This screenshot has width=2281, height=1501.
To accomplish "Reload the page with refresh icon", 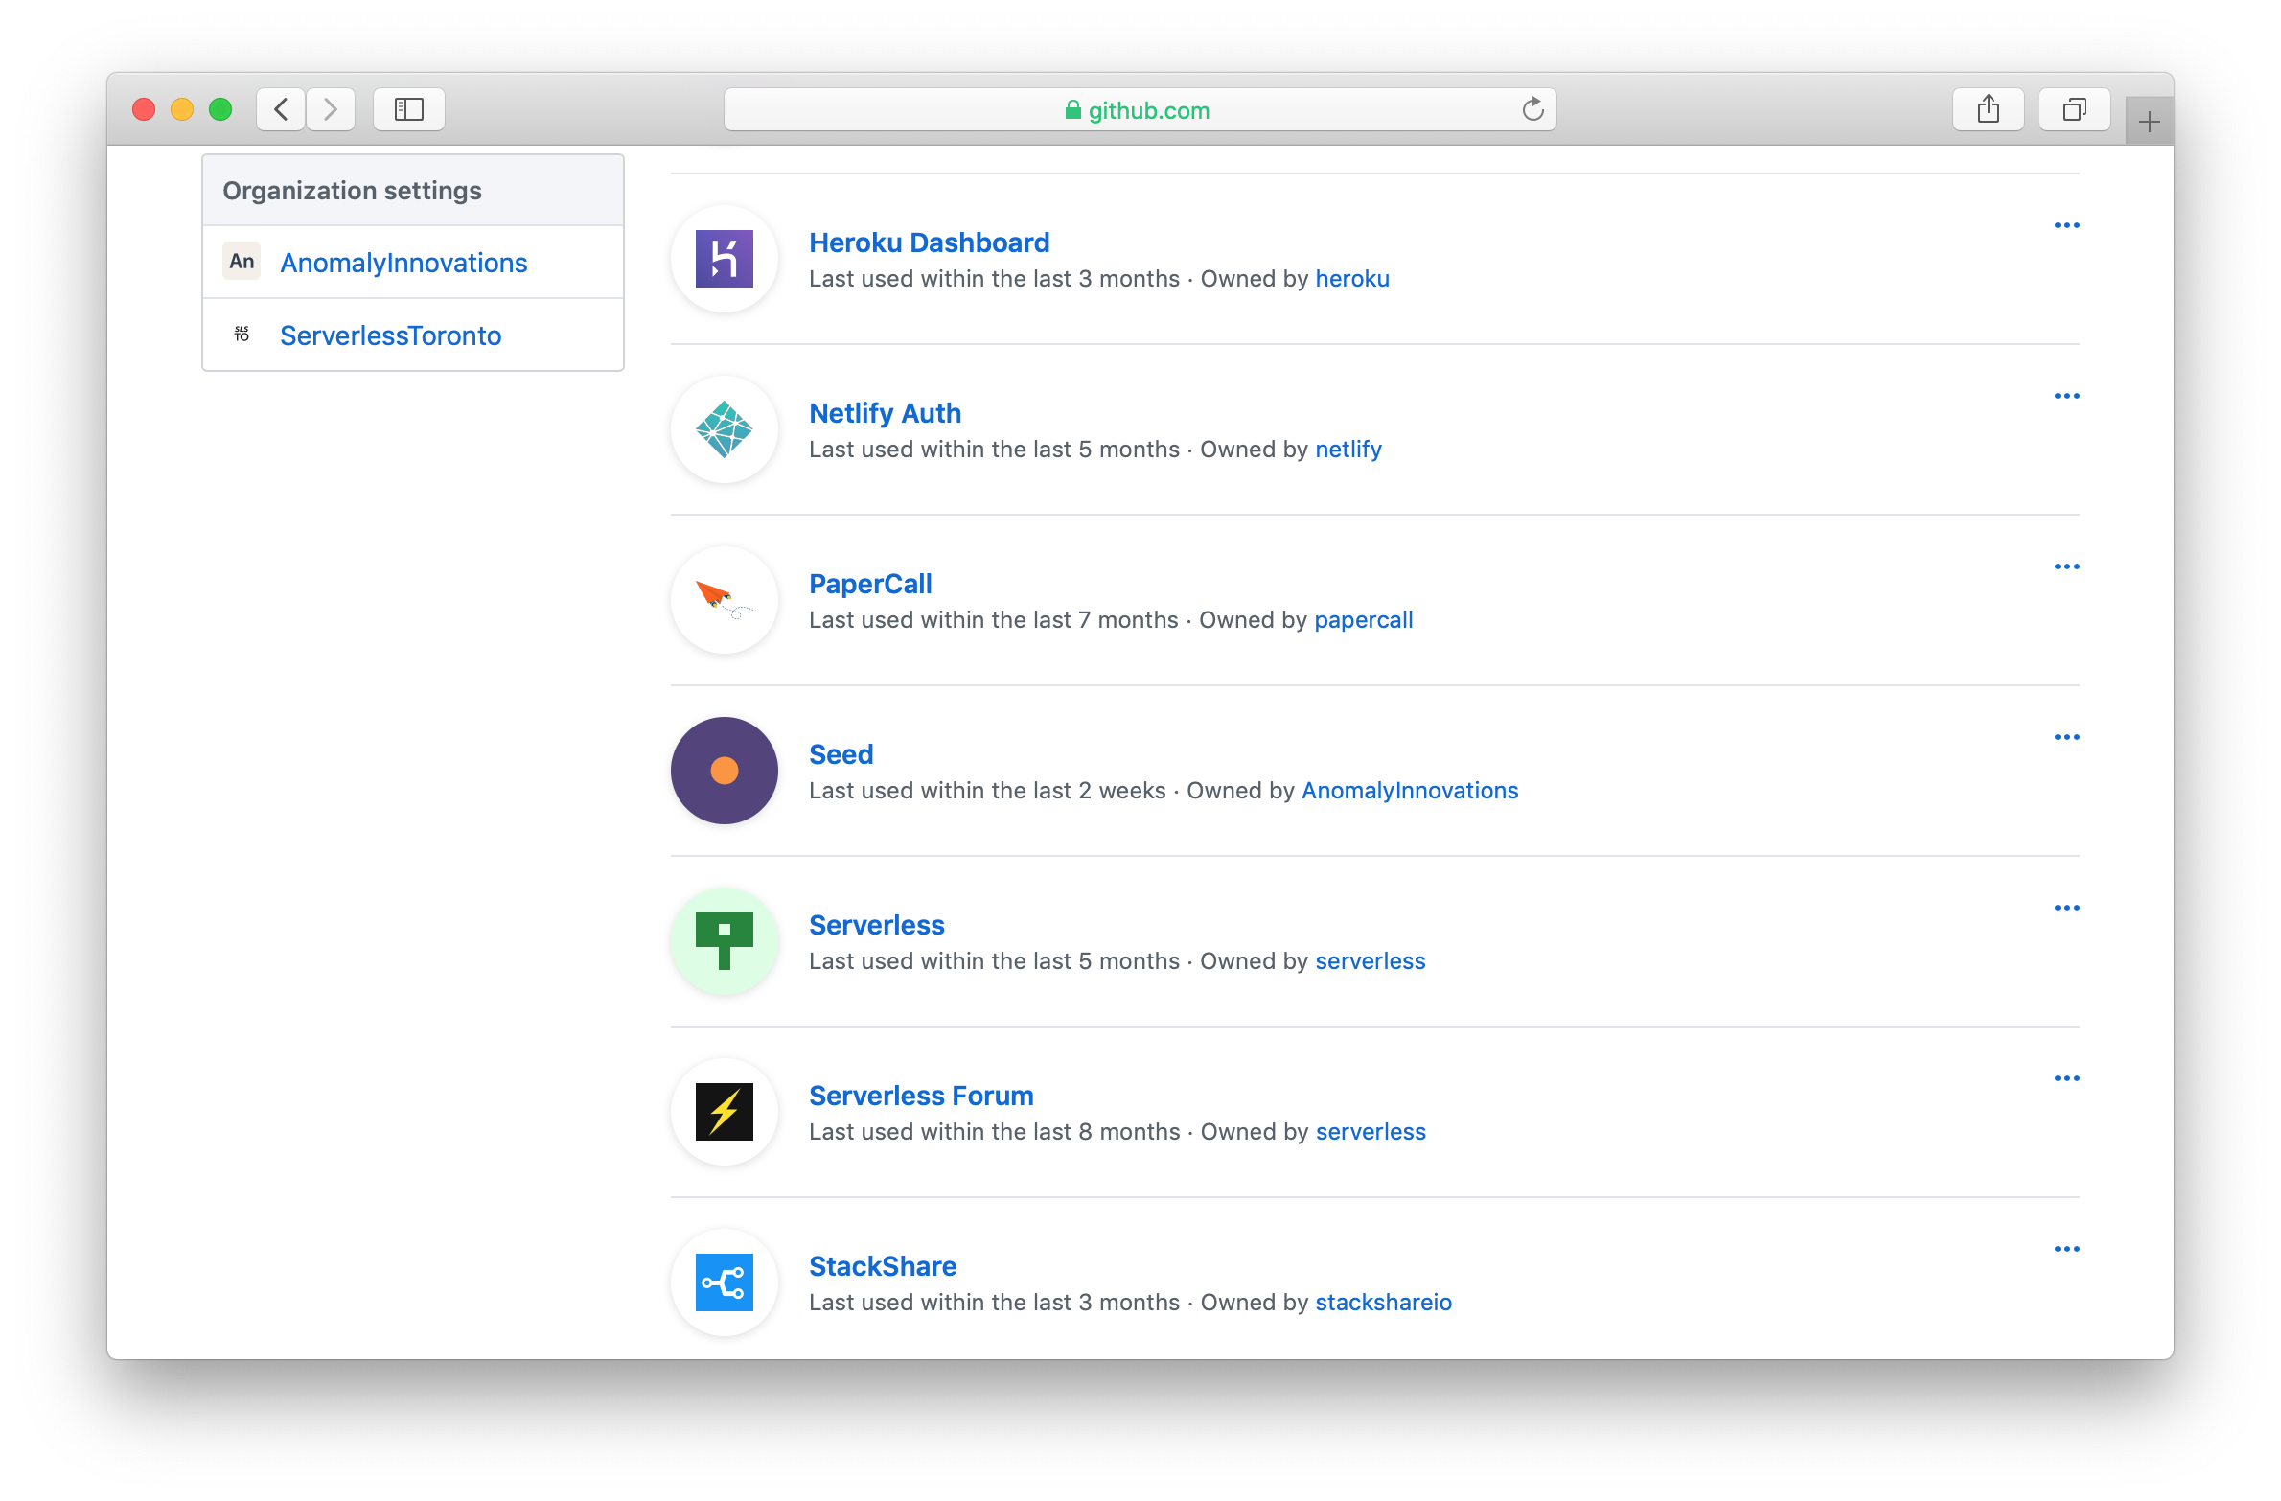I will click(1532, 109).
